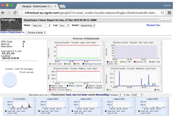Open the compute002 load graph
Viewport: 173px width, 117px height.
[119, 106]
